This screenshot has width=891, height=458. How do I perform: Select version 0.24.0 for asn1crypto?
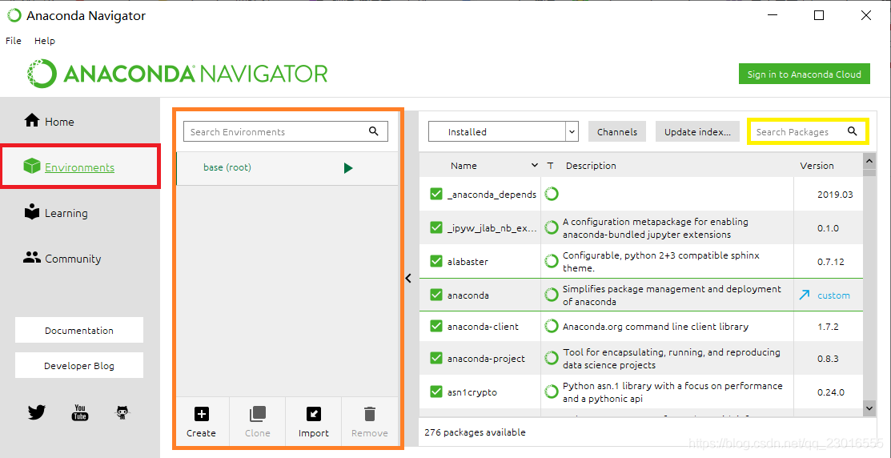tap(831, 392)
